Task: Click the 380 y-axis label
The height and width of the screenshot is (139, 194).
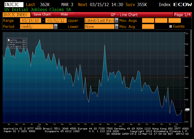Action: 187,100
